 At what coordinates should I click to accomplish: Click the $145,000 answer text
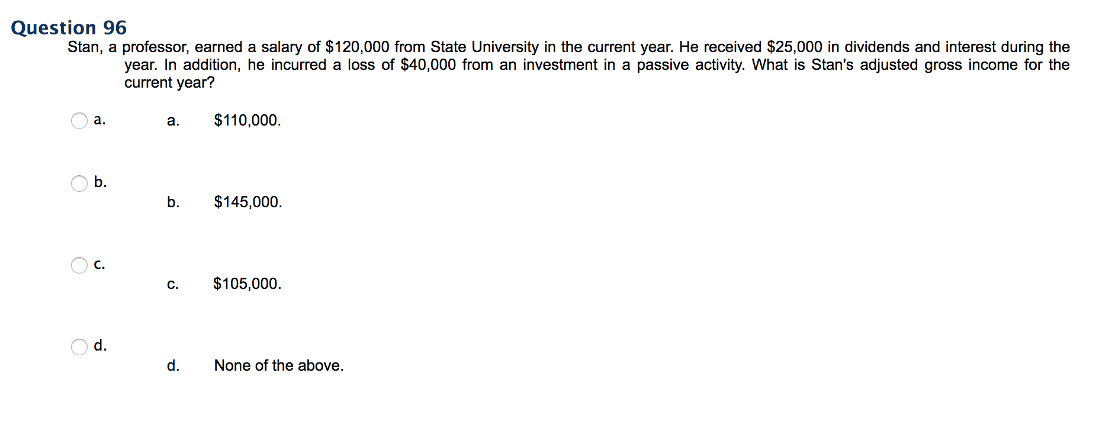[248, 203]
